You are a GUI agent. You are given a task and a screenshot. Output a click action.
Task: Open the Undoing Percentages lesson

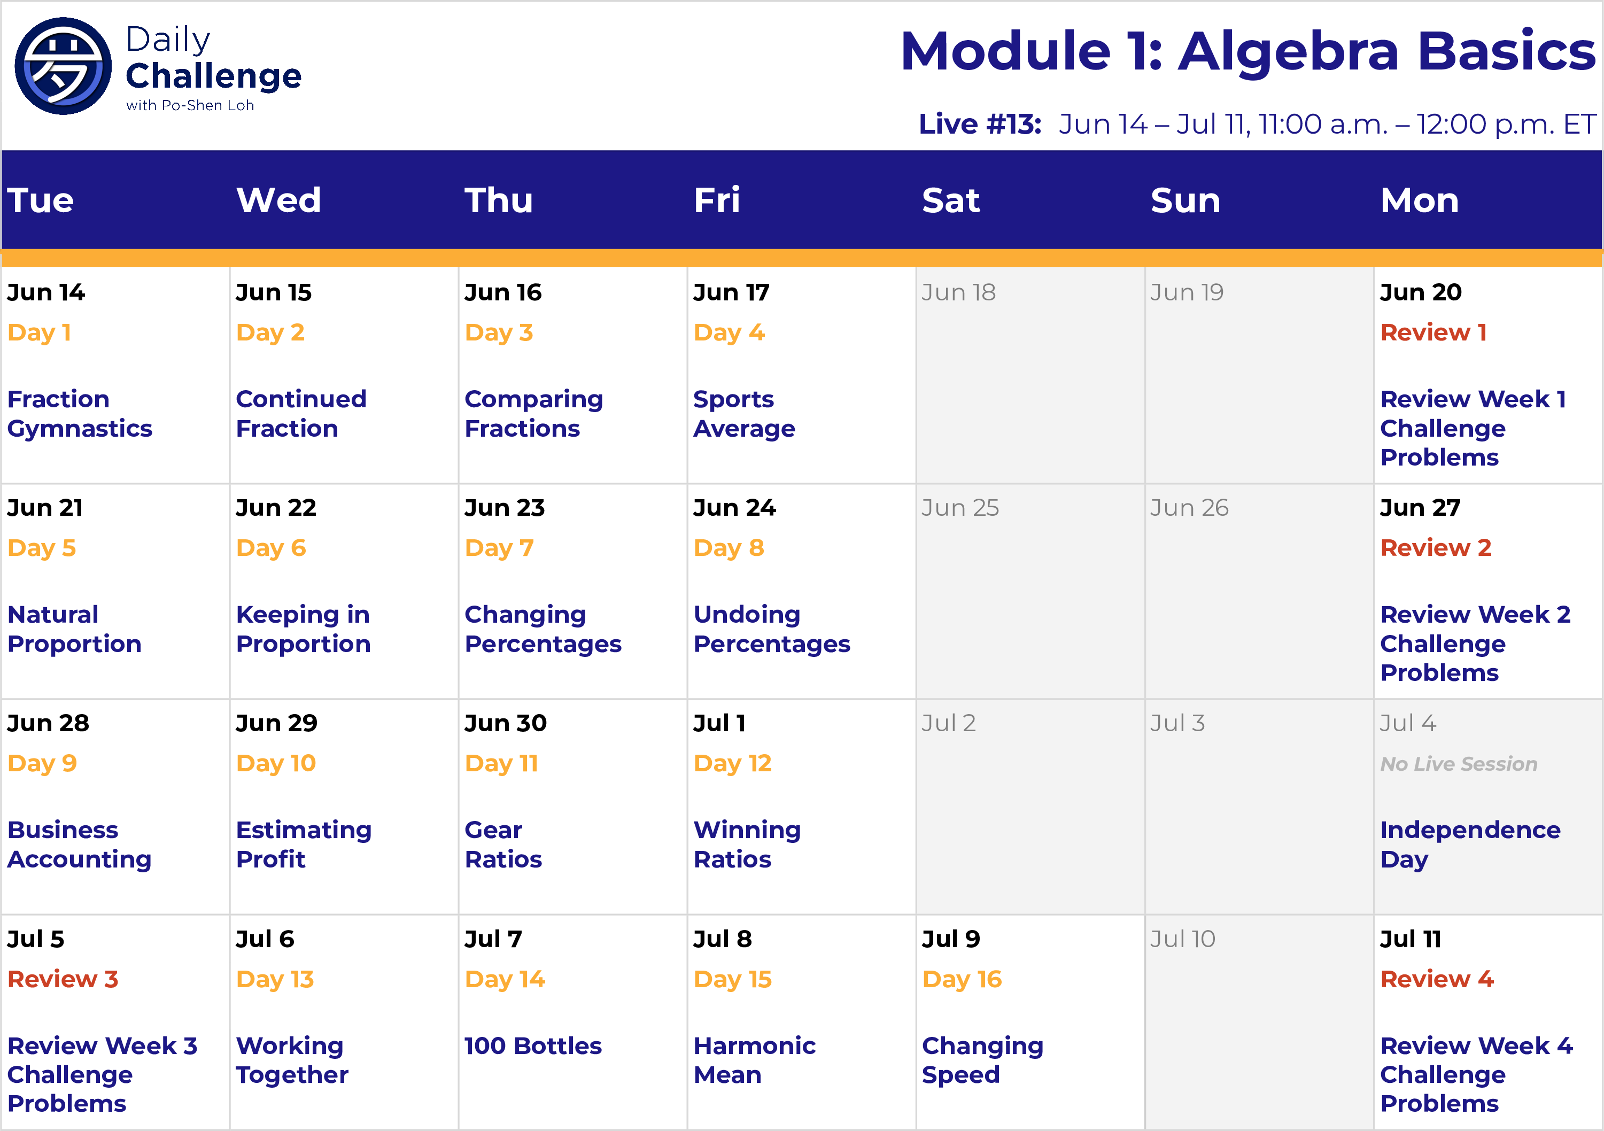(x=771, y=629)
